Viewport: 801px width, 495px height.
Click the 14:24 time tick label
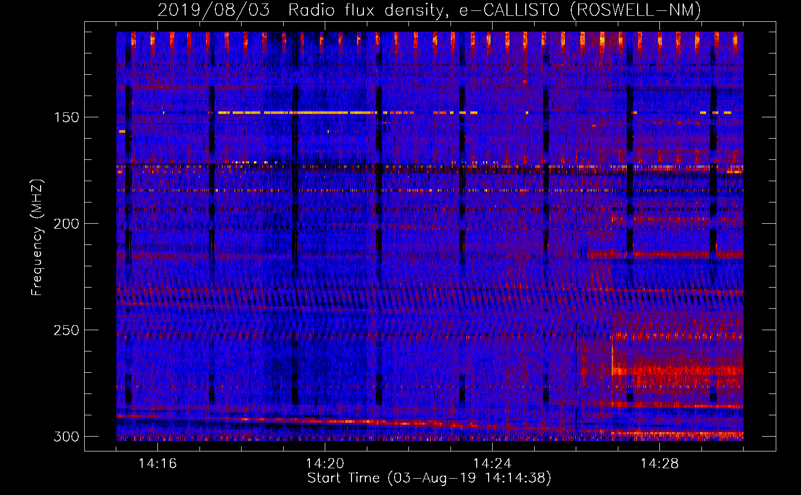[492, 463]
